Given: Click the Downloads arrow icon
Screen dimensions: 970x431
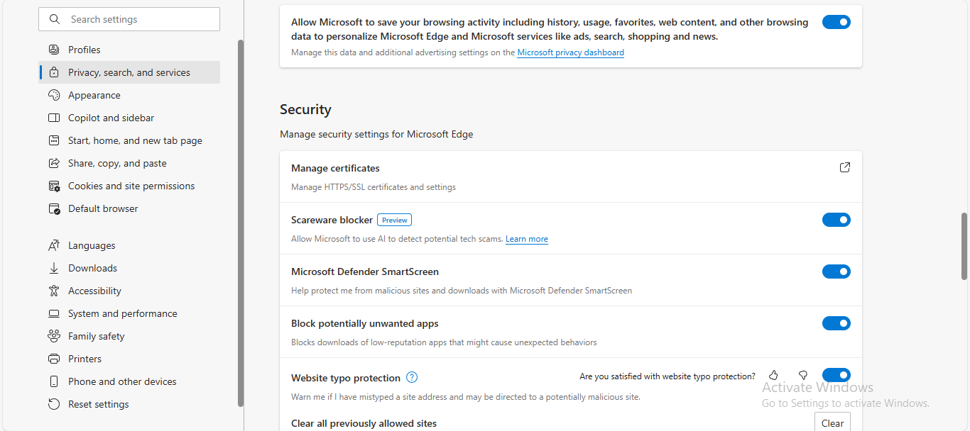Looking at the screenshot, I should coord(54,268).
